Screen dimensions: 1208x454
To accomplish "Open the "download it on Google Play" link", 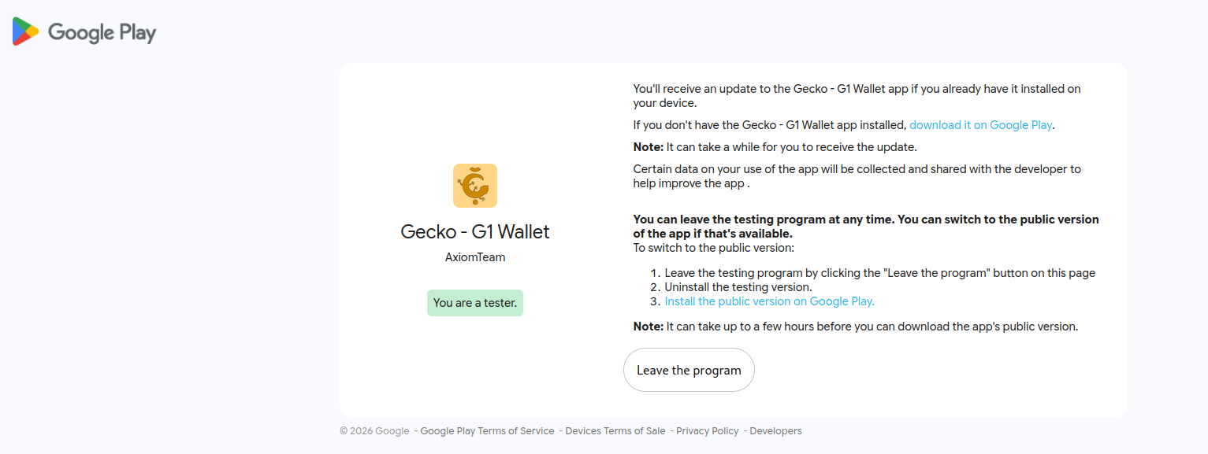I will (980, 125).
